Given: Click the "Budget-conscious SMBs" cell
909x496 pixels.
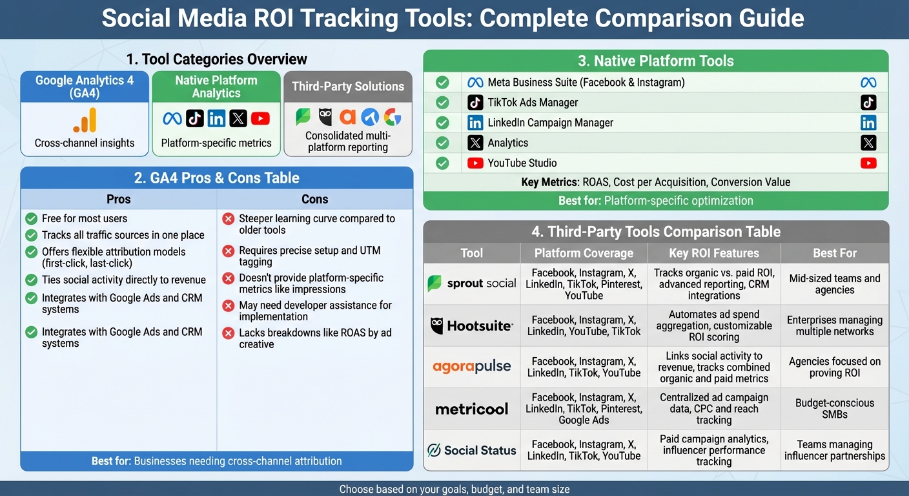Looking at the screenshot, I should point(835,409).
